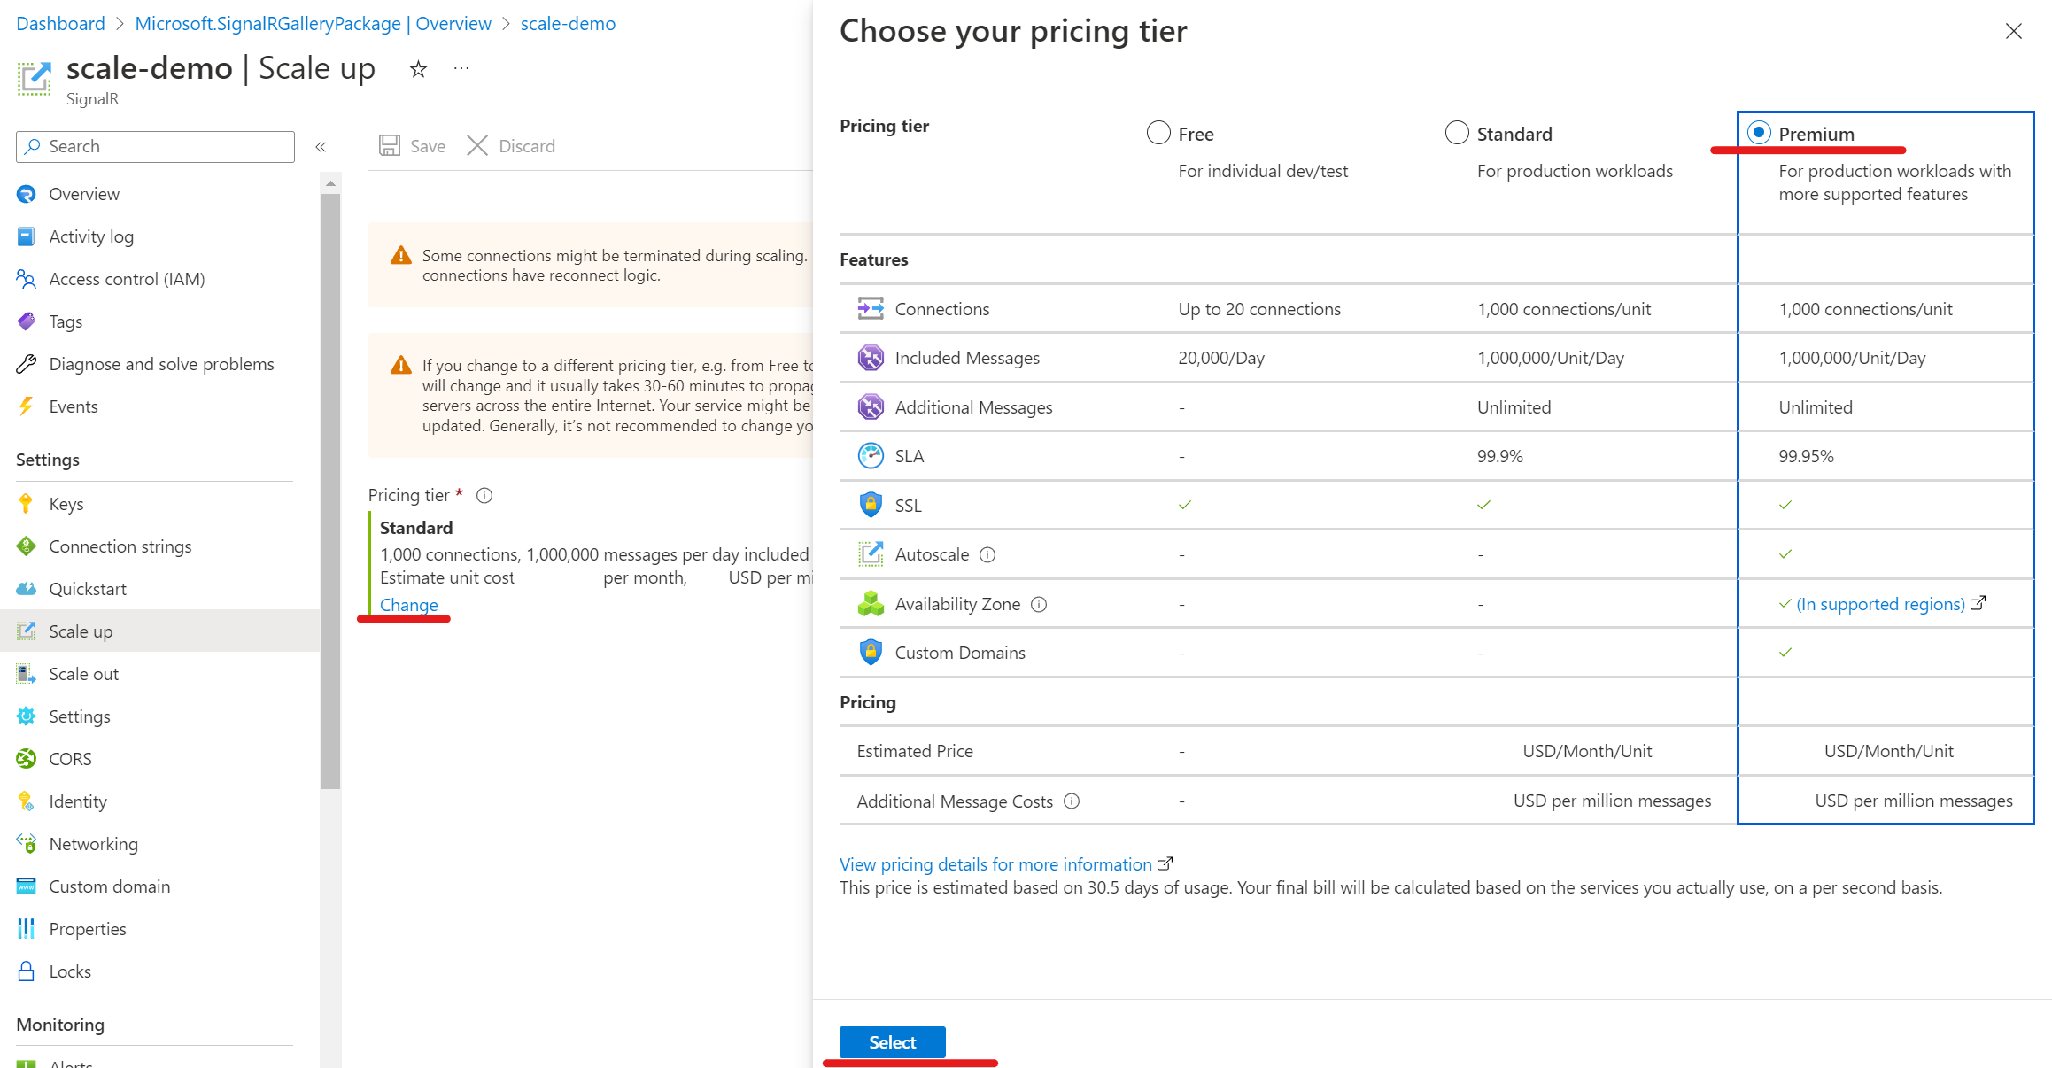Select the Free pricing tier radio button
This screenshot has width=2052, height=1068.
click(1158, 132)
